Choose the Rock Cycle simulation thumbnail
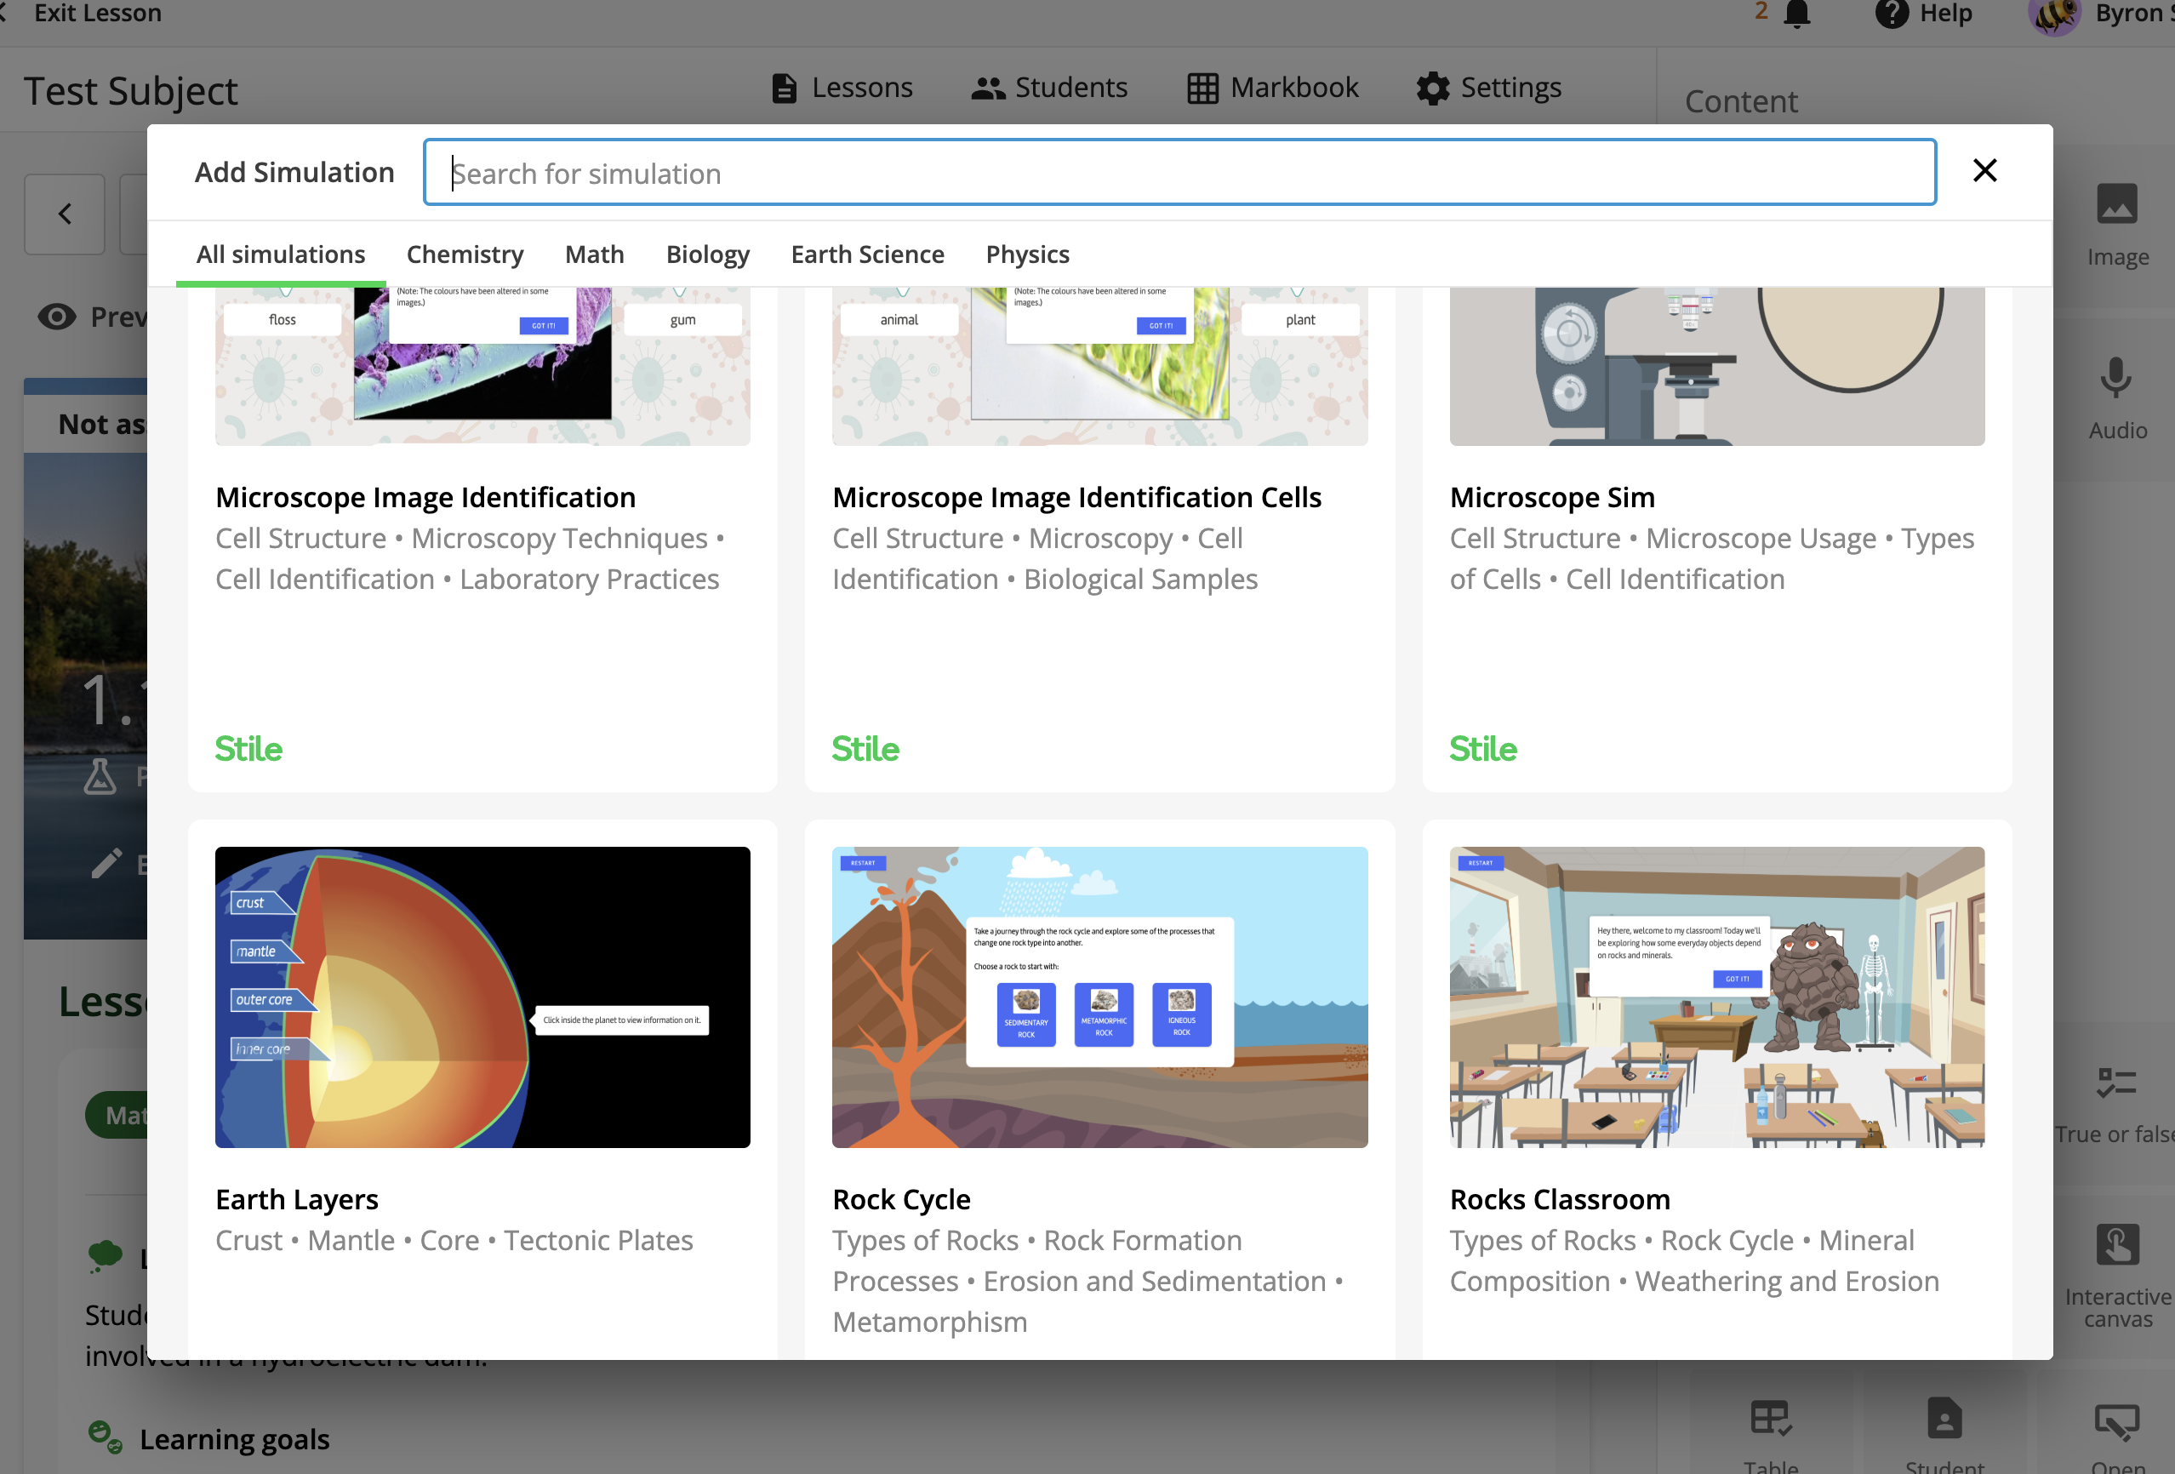The width and height of the screenshot is (2175, 1474). click(1099, 997)
